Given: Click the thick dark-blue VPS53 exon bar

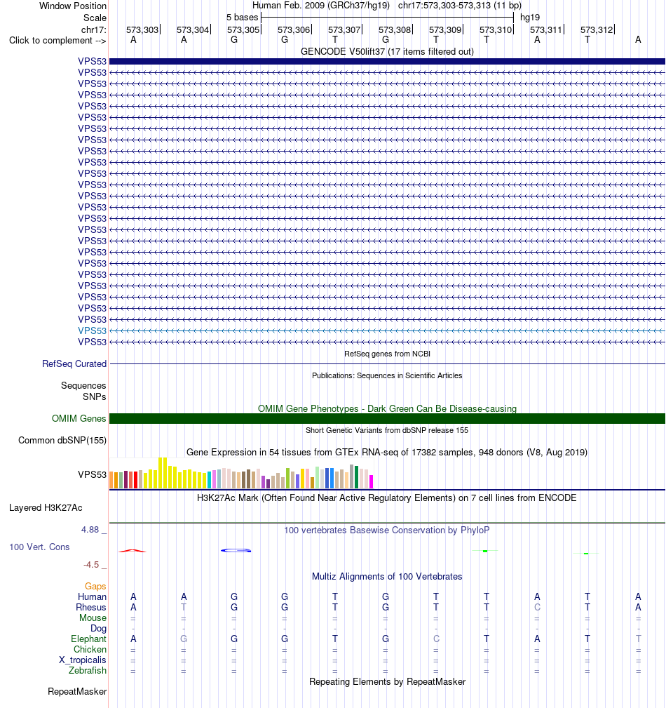Looking at the screenshot, I should pos(387,62).
